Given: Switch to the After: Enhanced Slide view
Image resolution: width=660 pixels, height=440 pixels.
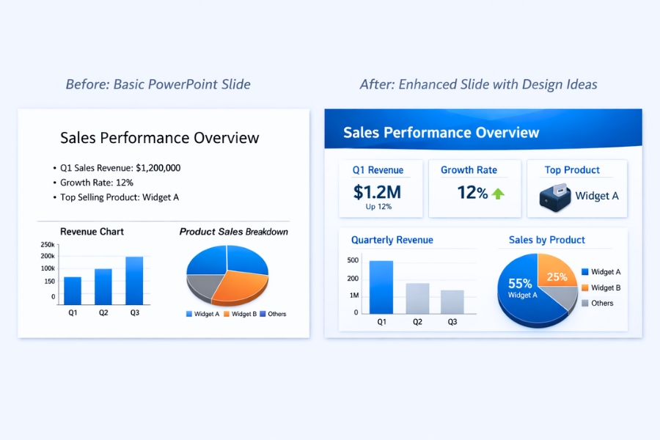Looking at the screenshot, I should point(477,84).
